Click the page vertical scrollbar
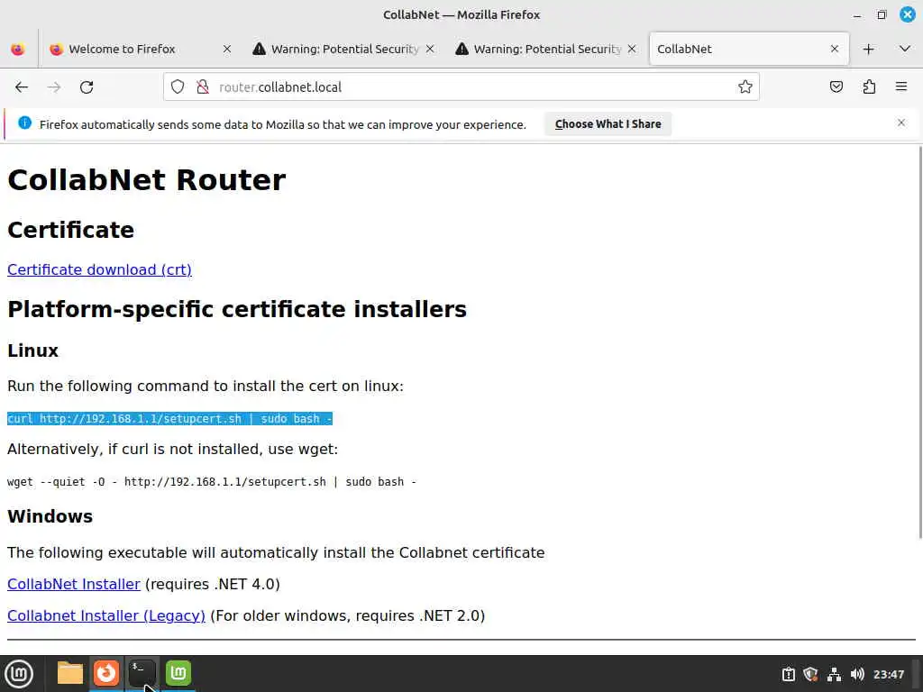The height and width of the screenshot is (692, 923). (x=919, y=341)
